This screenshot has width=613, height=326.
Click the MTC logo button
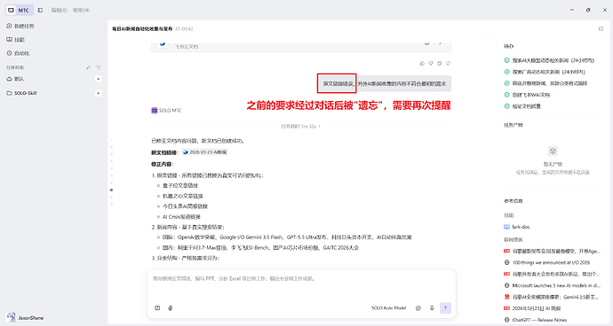point(20,10)
